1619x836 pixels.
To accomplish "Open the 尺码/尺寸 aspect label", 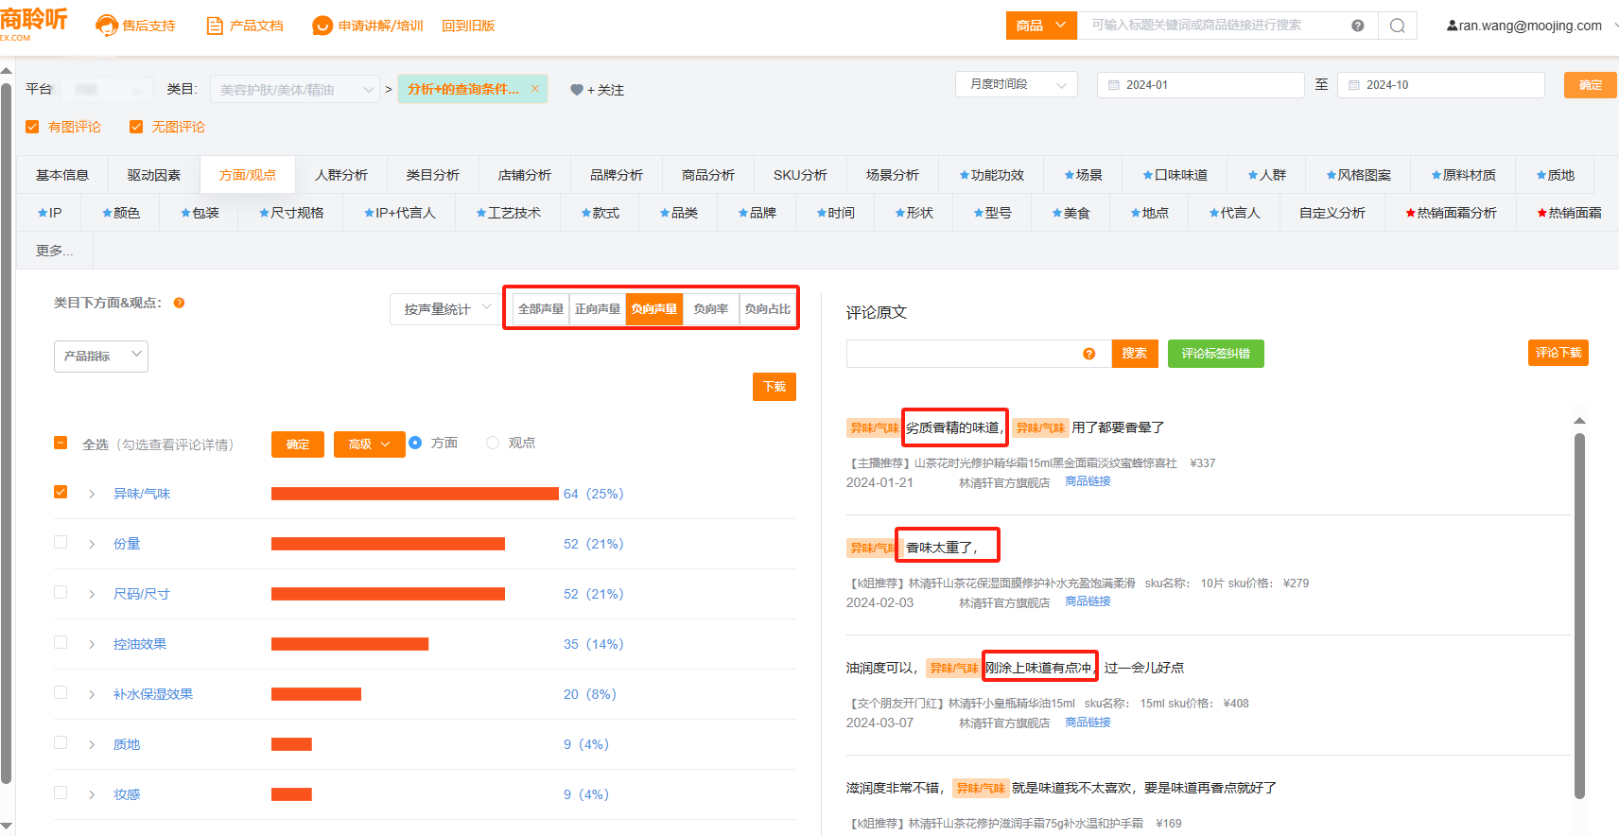I will pyautogui.click(x=142, y=594).
